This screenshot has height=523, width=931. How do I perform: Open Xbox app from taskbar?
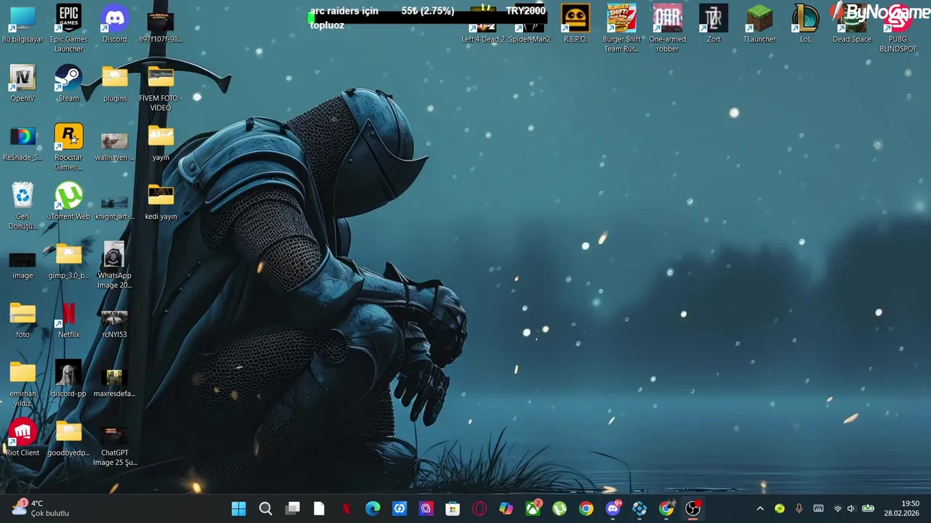pos(533,508)
